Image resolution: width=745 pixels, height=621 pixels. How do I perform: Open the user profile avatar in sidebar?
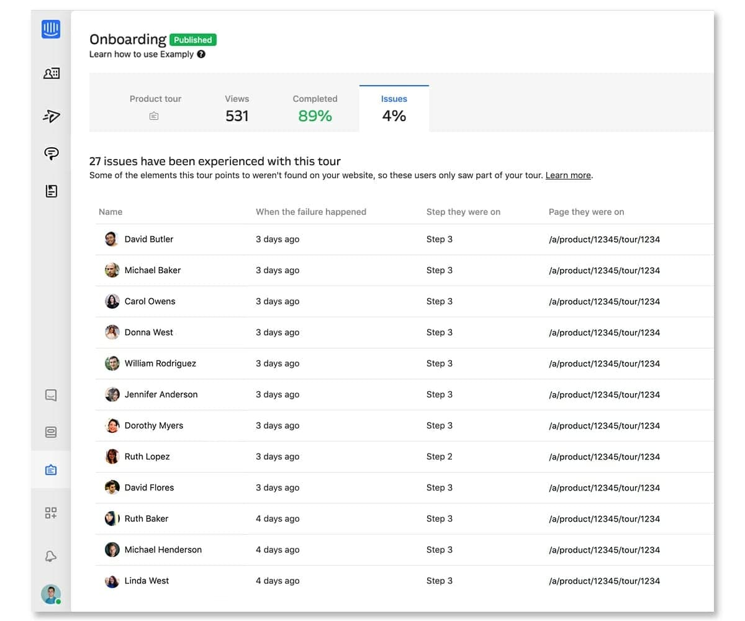[51, 594]
